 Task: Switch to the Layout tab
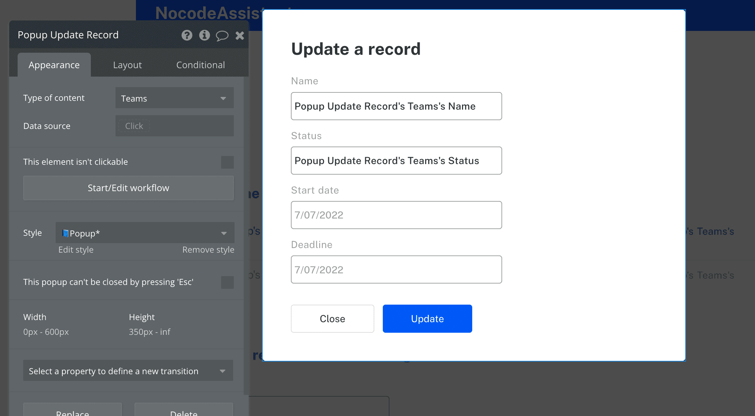pyautogui.click(x=127, y=65)
